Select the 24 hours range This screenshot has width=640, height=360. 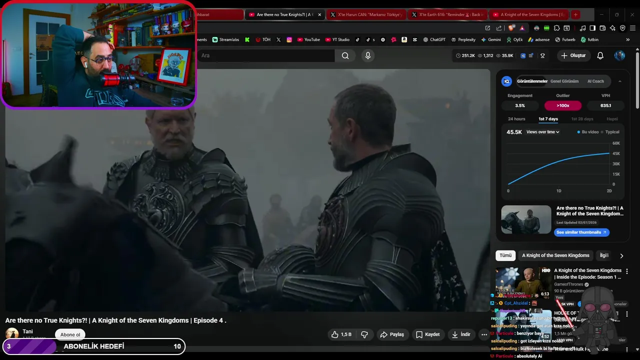coord(516,119)
